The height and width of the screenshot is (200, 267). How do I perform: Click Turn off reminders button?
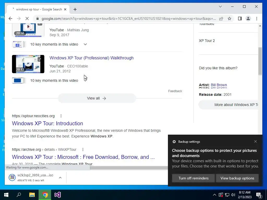193,178
